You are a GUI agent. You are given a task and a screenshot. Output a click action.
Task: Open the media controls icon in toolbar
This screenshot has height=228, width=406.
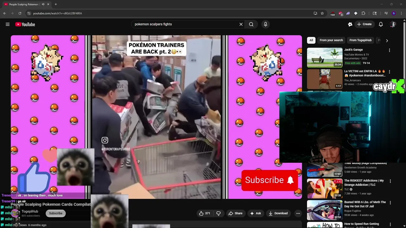pos(386,13)
